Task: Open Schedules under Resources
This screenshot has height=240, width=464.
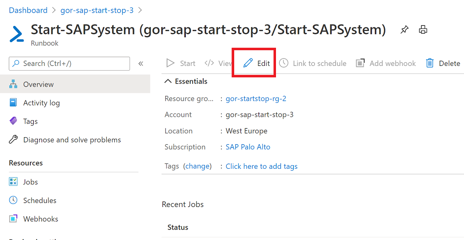Action: click(40, 200)
